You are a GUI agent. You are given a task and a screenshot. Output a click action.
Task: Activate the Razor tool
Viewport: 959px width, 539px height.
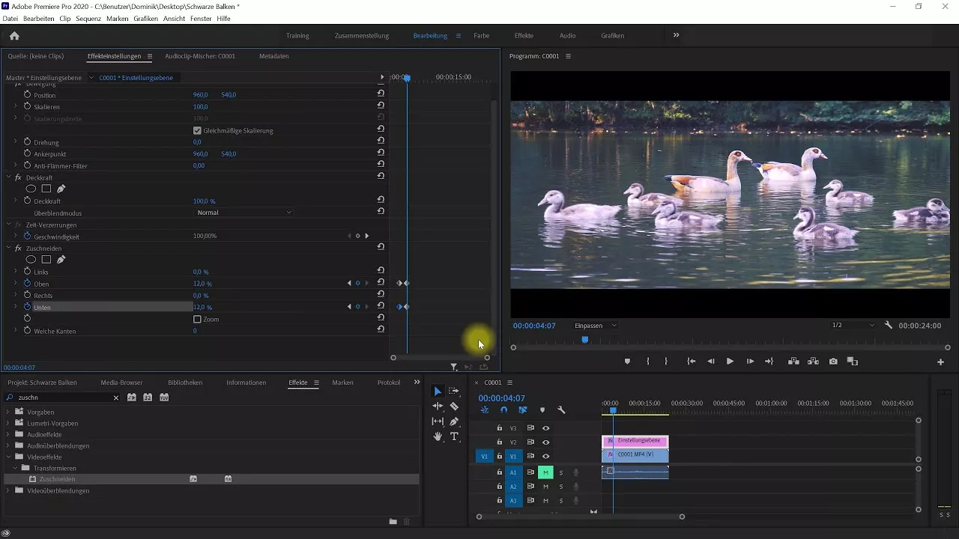click(454, 406)
